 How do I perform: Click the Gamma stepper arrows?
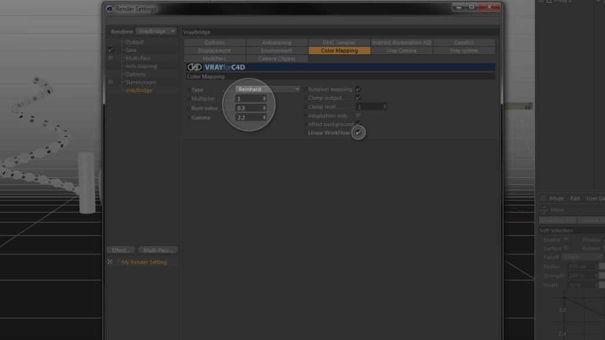pyautogui.click(x=264, y=117)
